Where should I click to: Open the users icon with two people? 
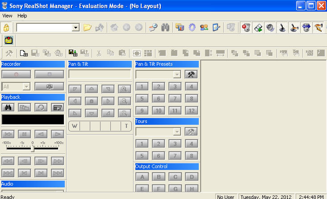[x=204, y=27]
